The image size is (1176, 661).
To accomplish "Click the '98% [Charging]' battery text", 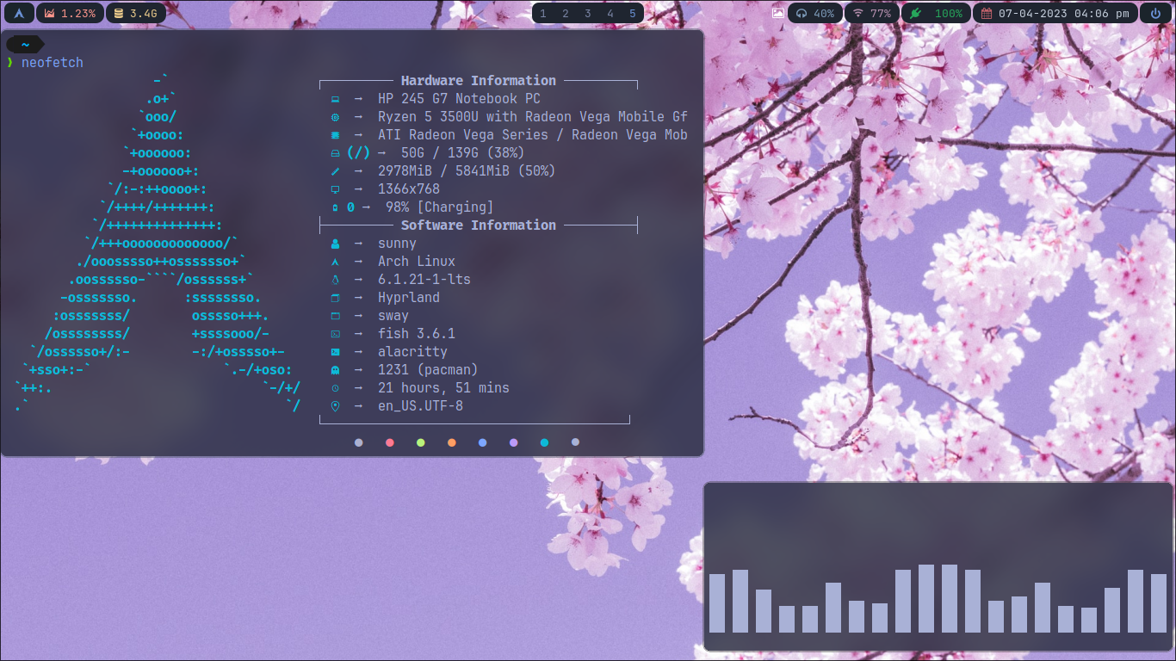I will click(440, 207).
